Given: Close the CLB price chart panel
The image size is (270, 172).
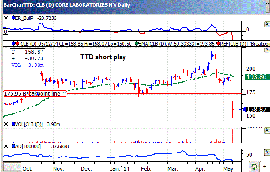Looking at the screenshot, I should [6, 44].
